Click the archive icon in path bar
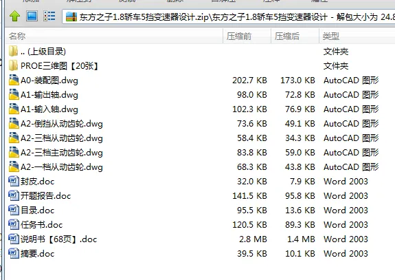 (x=71, y=17)
